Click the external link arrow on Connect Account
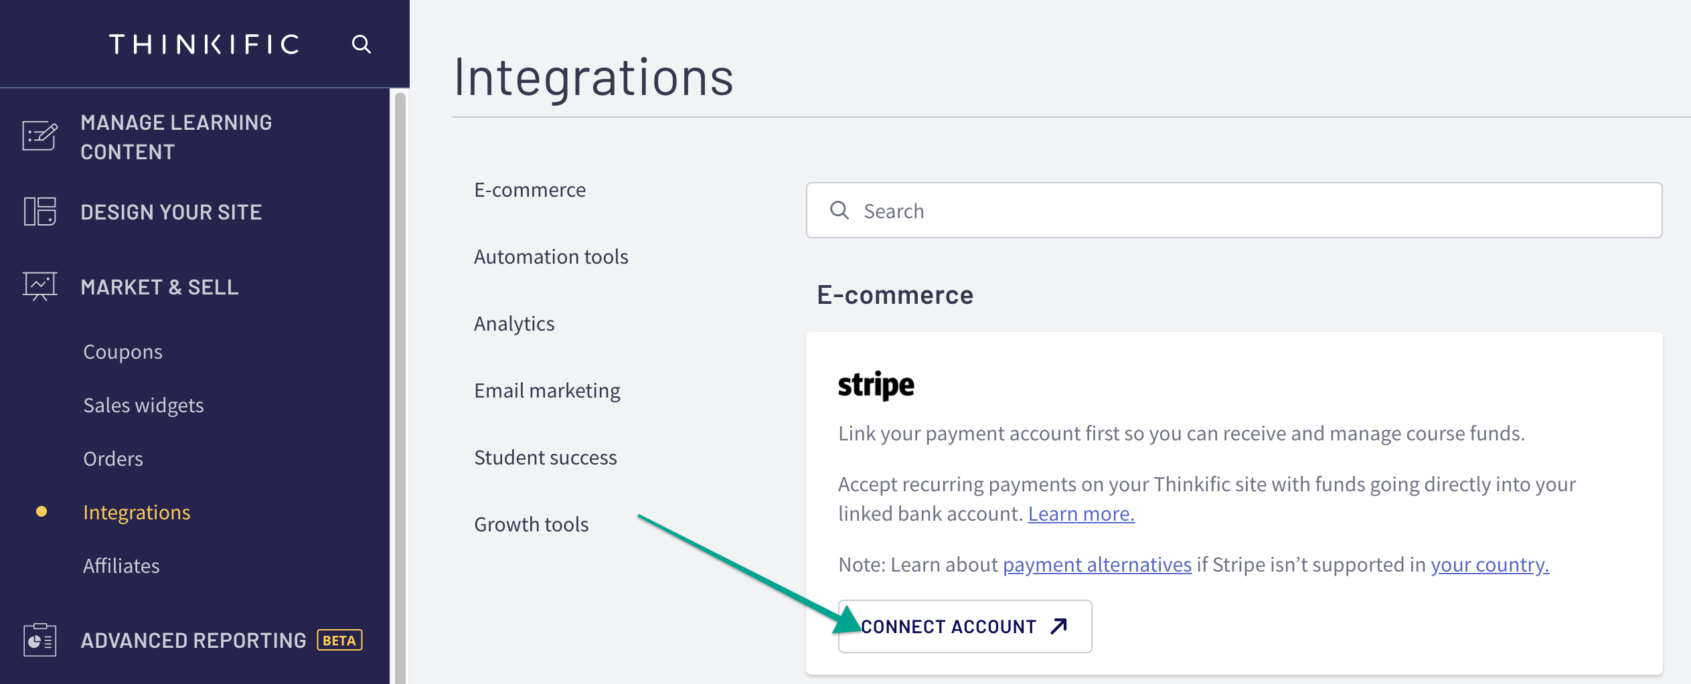The height and width of the screenshot is (684, 1691). 1058,626
